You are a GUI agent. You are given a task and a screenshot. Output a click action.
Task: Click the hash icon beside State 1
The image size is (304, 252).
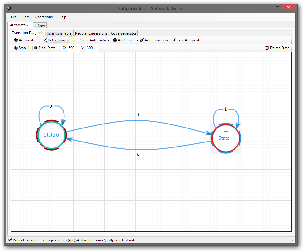tap(16, 48)
